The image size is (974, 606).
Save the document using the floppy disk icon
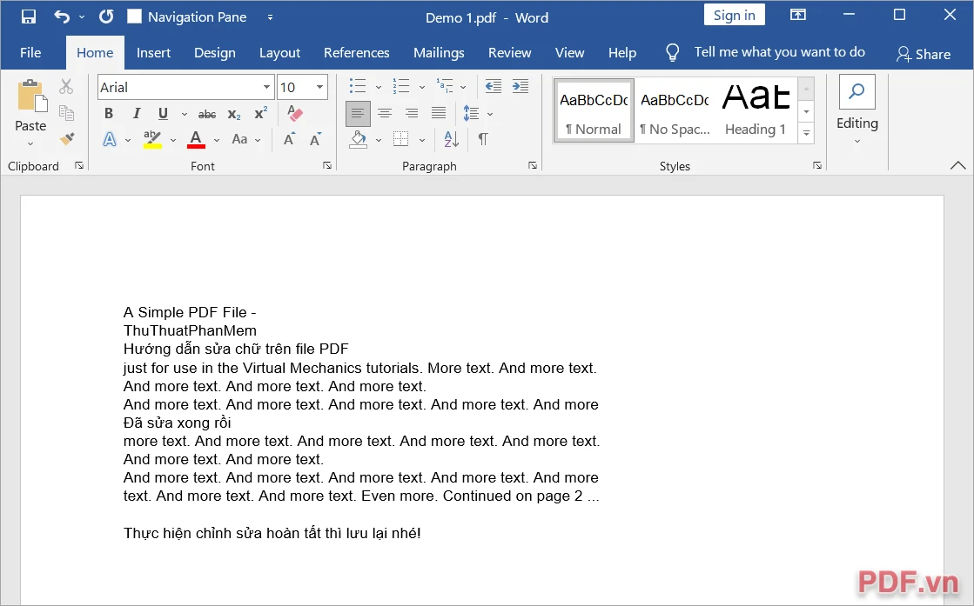29,17
